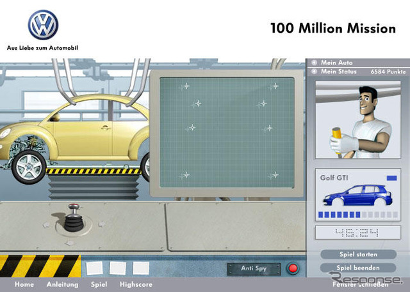The width and height of the screenshot is (410, 292).
Task: Click Fenster schließen to close window
Action: coord(360,284)
